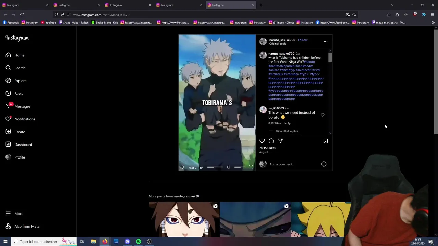Save the reel with the bookmark icon
438x246 pixels.
coord(326,141)
